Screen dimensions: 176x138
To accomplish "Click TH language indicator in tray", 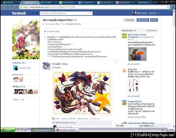I will click(163, 130).
